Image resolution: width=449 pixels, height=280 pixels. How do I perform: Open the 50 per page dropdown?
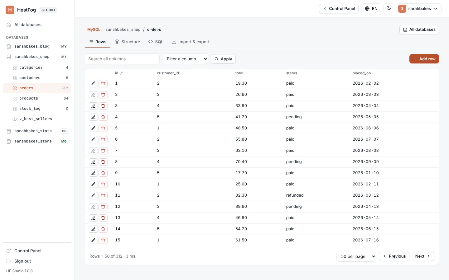pos(356,256)
